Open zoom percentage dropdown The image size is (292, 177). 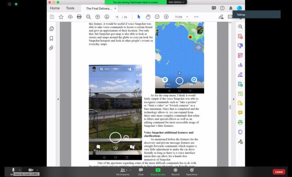pos(187,17)
